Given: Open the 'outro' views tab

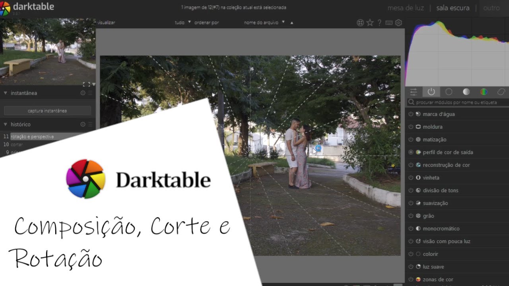Looking at the screenshot, I should point(492,8).
